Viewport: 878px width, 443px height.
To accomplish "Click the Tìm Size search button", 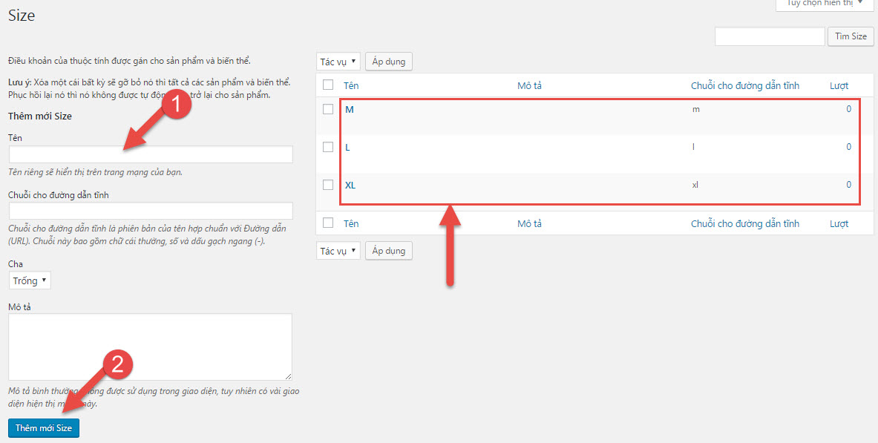I will tap(851, 36).
